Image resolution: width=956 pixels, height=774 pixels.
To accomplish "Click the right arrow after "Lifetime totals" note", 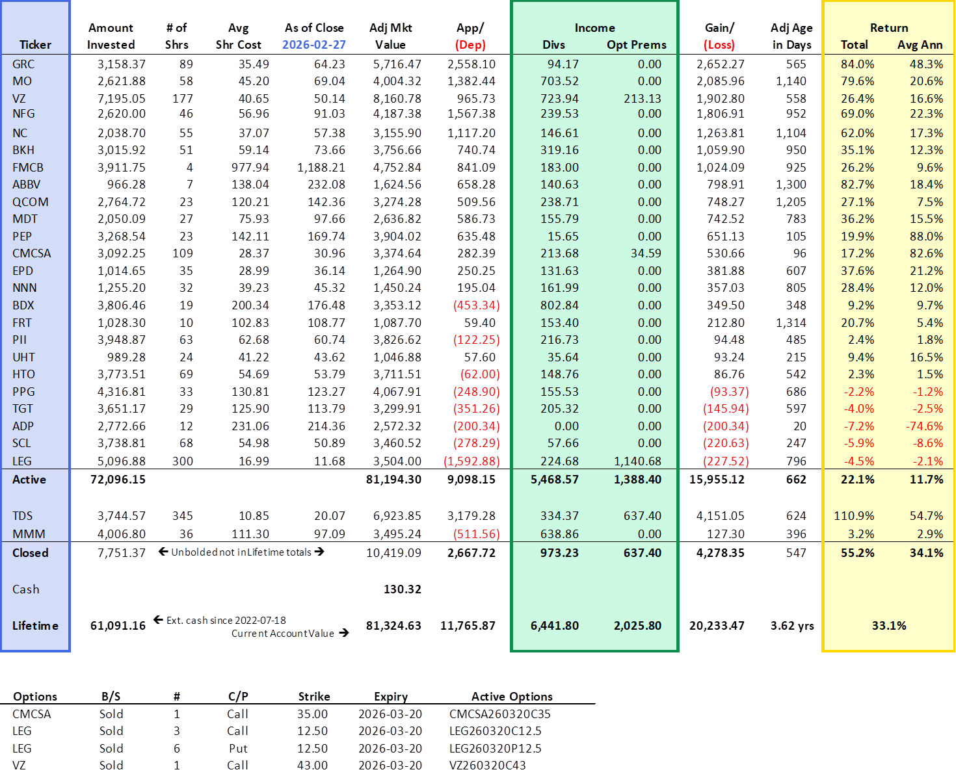I will 319,552.
